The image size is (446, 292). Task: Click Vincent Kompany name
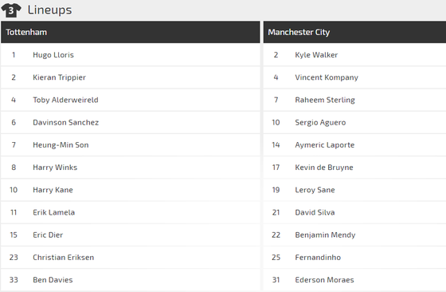coord(327,77)
